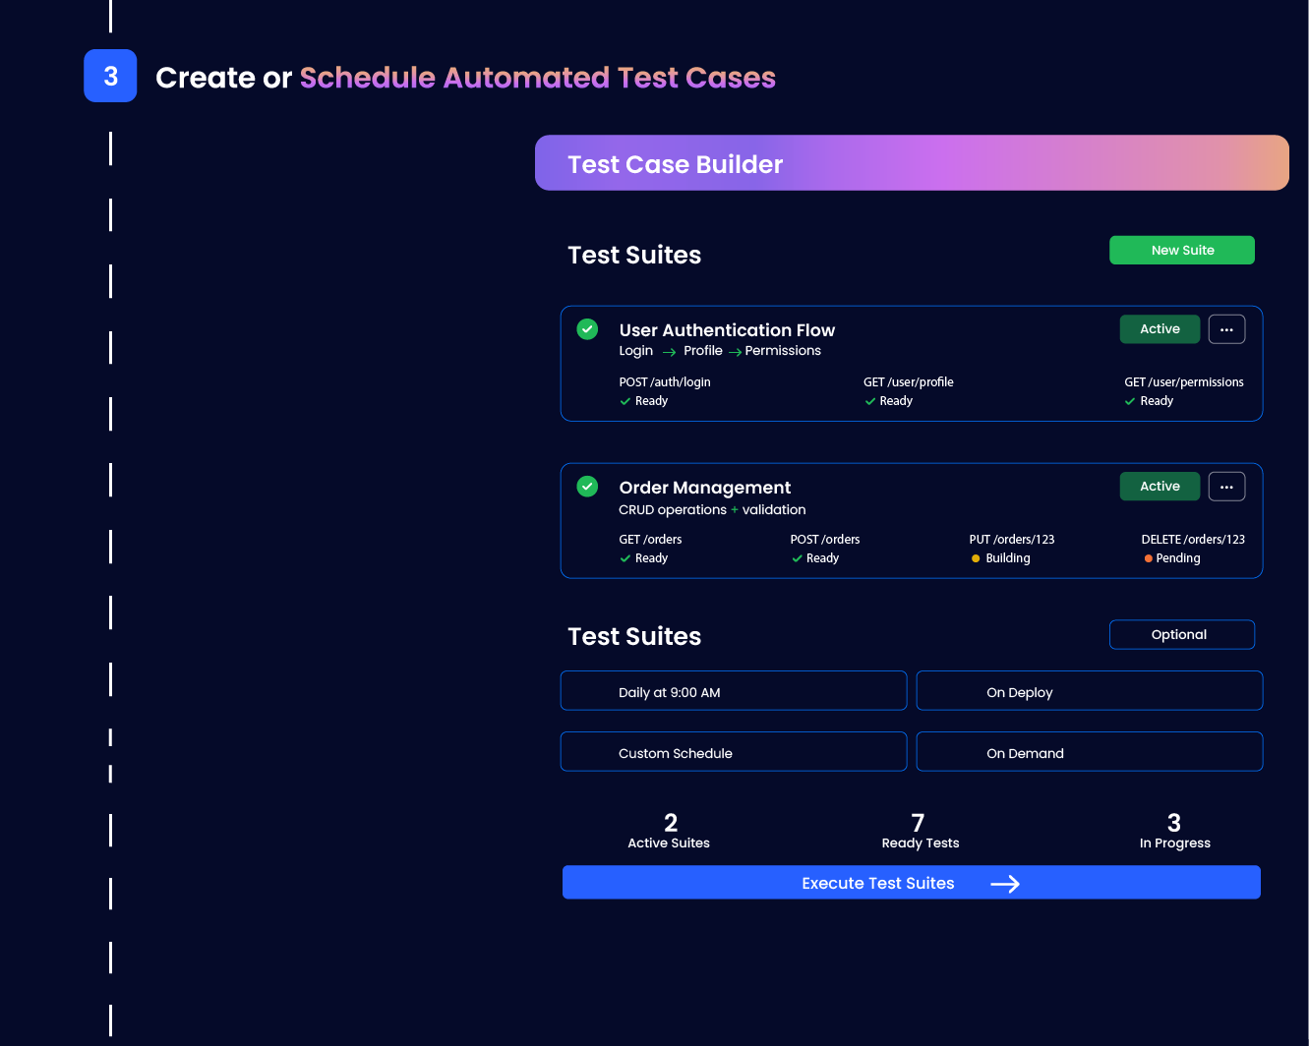Select the Daily at 9:00 AM schedule option
1309x1046 pixels.
734,691
